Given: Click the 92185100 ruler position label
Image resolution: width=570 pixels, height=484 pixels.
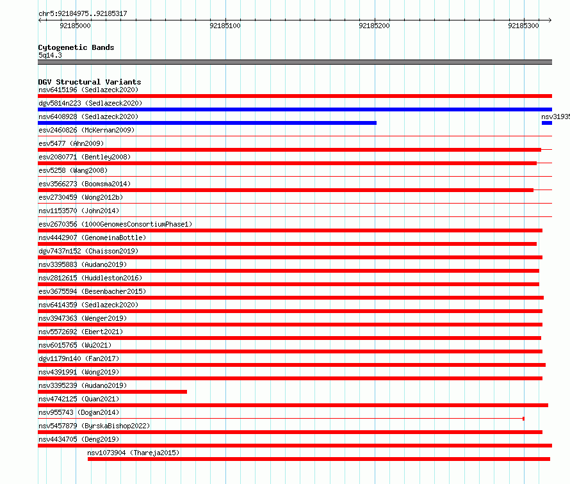Looking at the screenshot, I should [225, 26].
